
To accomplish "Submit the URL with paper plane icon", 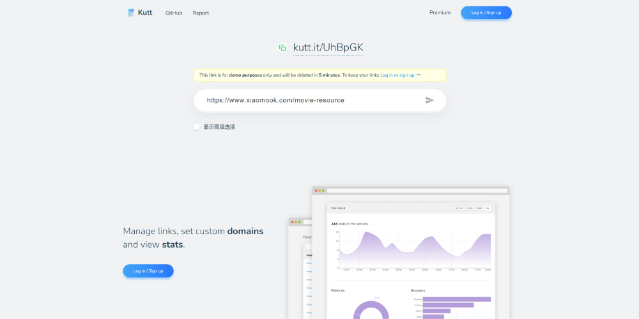I will [429, 100].
